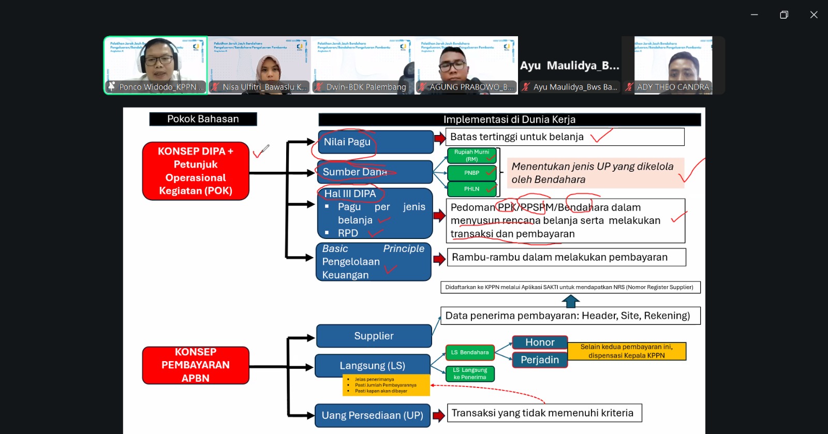The height and width of the screenshot is (434, 828).
Task: Click the blue up arrow above Data penerima
Action: (570, 301)
